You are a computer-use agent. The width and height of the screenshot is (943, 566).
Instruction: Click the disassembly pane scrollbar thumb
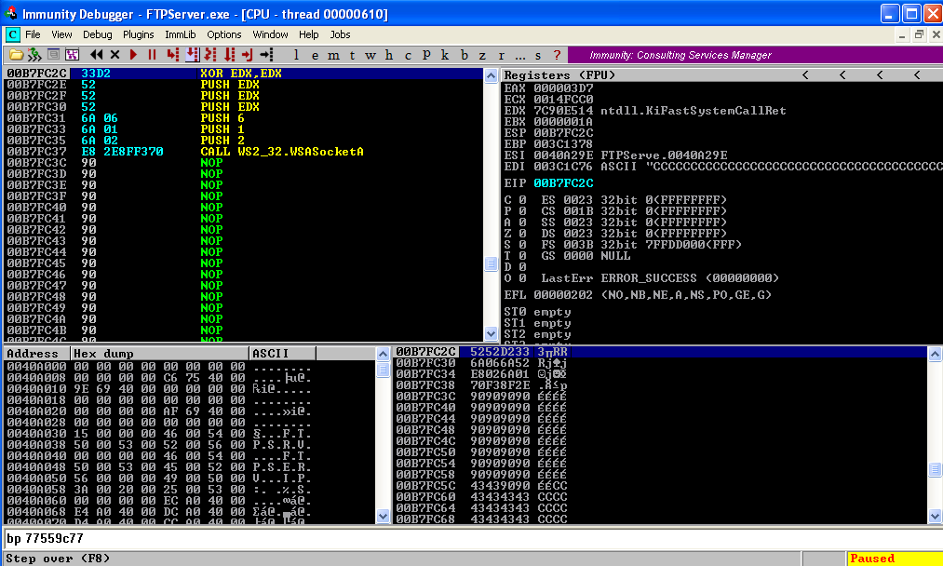coord(491,263)
